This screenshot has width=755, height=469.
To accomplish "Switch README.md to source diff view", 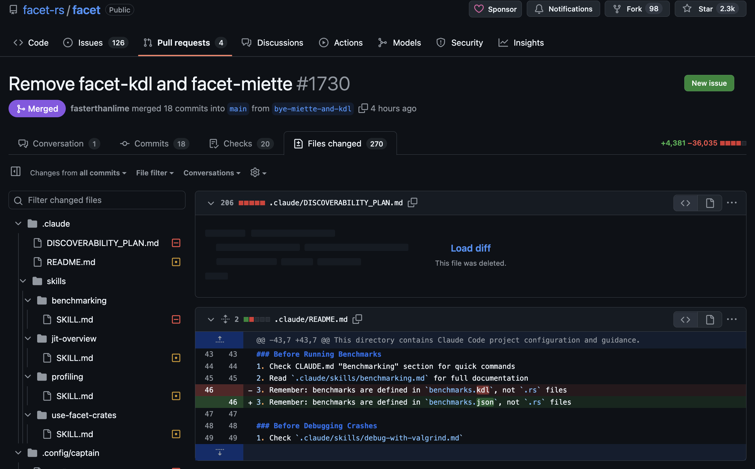I will click(685, 320).
